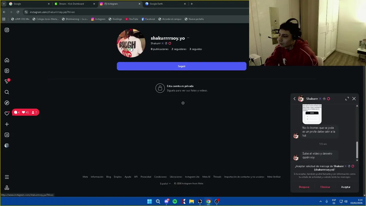366x206 pixels.
Task: Go to Instagram Home via house icon
Action: (7, 60)
